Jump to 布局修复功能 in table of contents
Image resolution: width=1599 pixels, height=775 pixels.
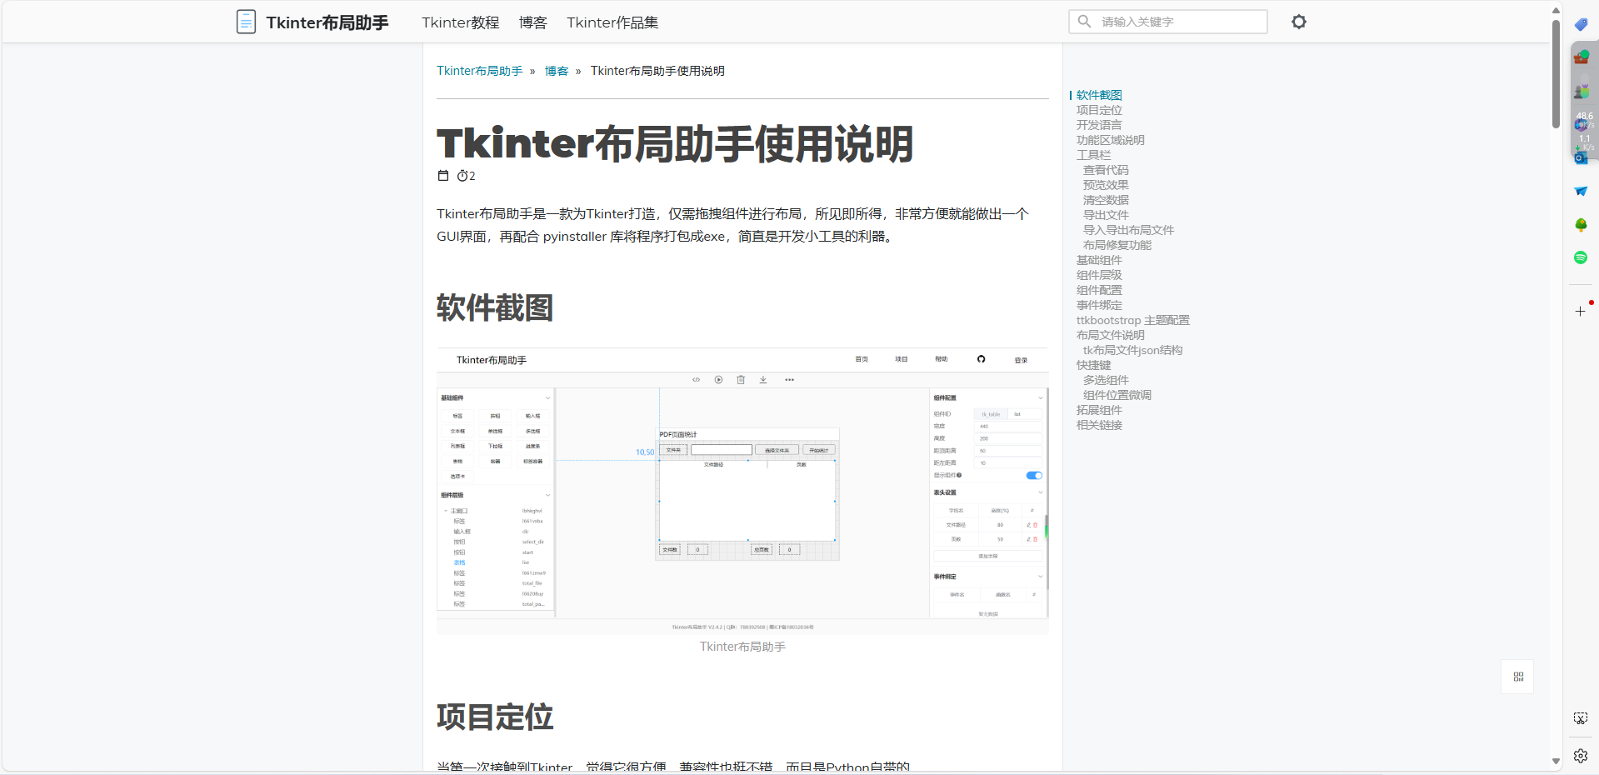(x=1117, y=245)
